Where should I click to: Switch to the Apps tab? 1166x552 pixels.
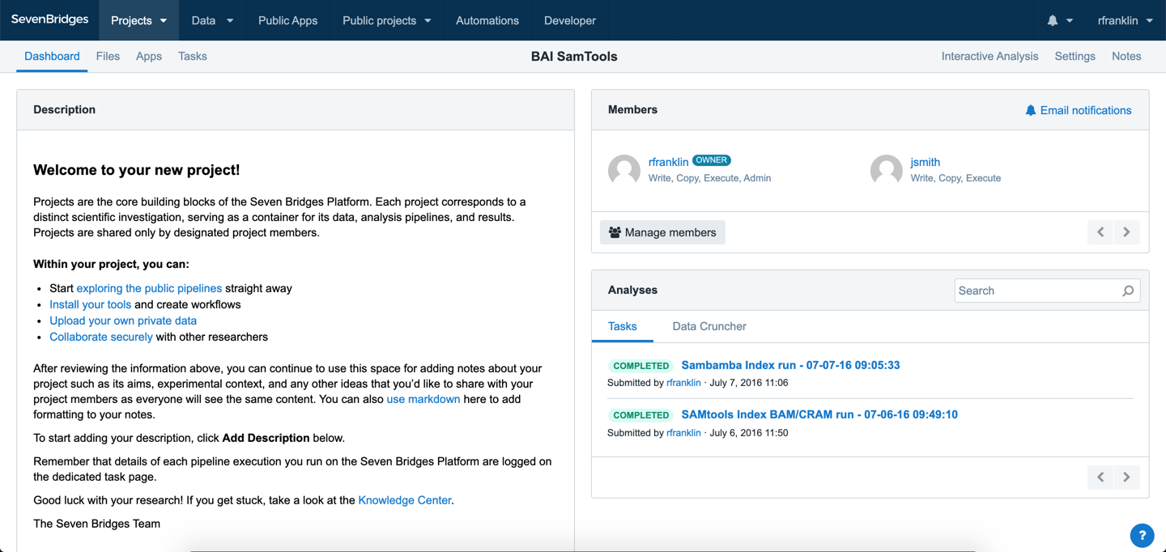149,56
